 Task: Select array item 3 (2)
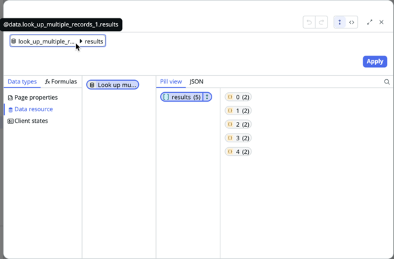click(238, 138)
